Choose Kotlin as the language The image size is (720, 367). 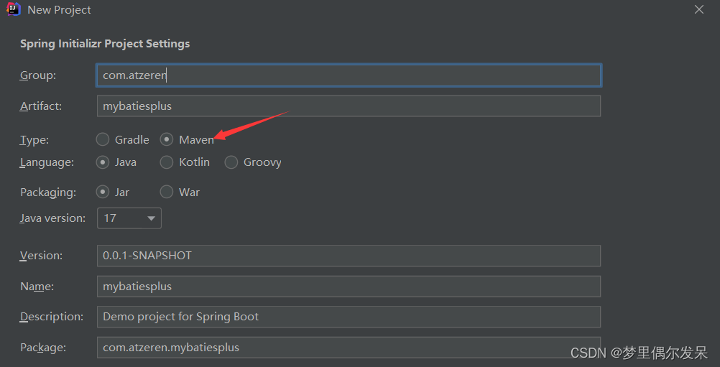(x=167, y=162)
